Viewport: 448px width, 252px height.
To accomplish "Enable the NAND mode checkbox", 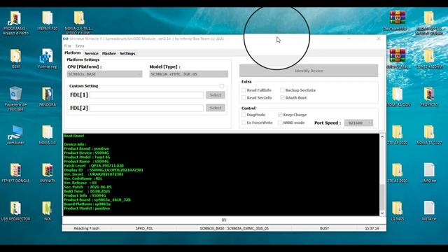I will click(280, 122).
